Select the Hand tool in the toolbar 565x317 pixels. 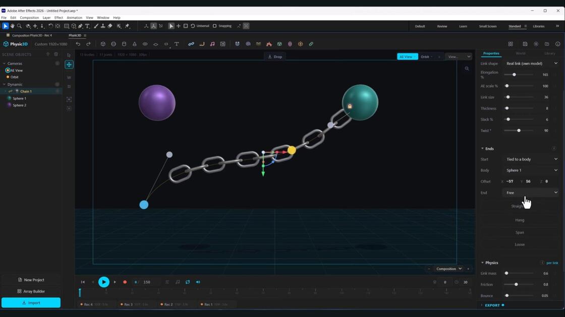(x=12, y=26)
